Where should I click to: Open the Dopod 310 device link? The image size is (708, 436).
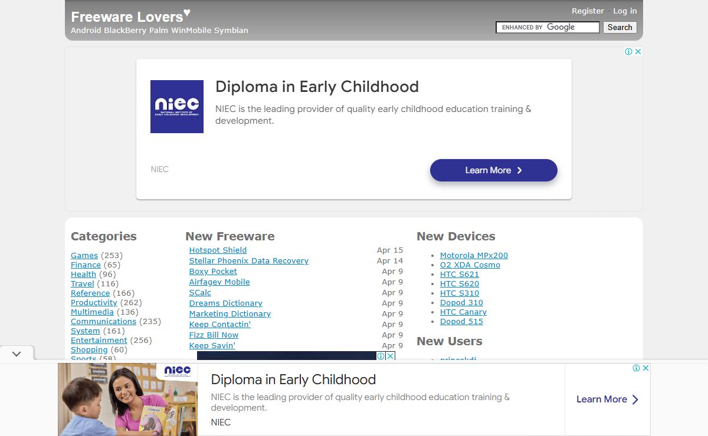[461, 302]
